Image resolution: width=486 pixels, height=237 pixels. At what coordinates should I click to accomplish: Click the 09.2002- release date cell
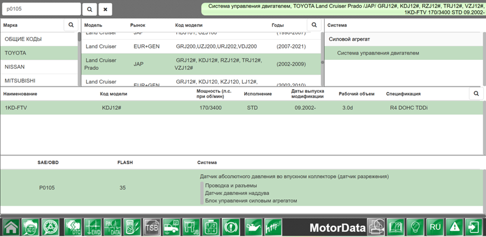tap(305, 108)
